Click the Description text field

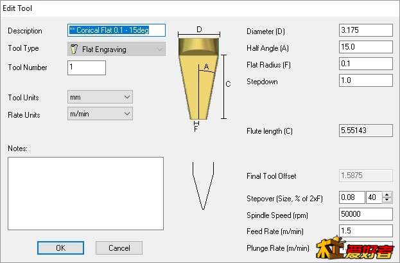pos(116,30)
